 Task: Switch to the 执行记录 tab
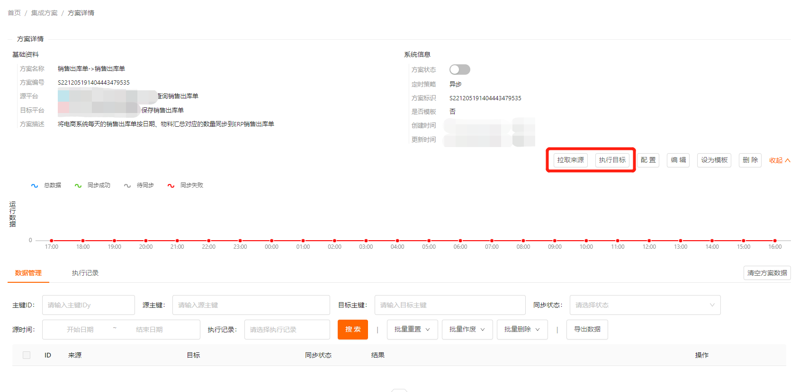85,273
